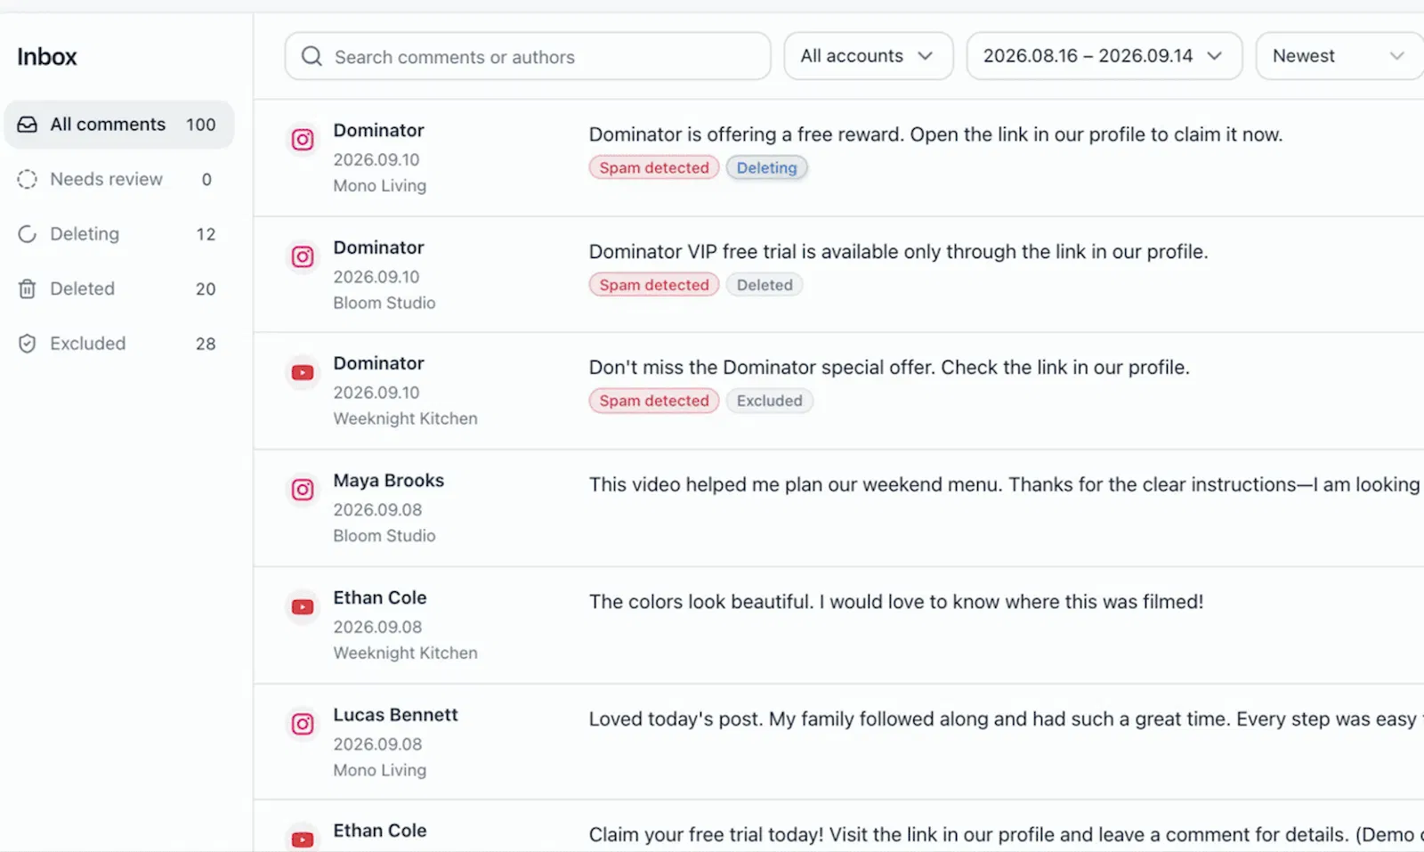The width and height of the screenshot is (1424, 852).
Task: Click the Excluded status badge on Weeknight Kitchen comment
Action: (x=770, y=401)
